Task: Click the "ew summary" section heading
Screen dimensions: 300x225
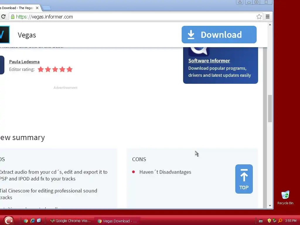Action: click(22, 137)
